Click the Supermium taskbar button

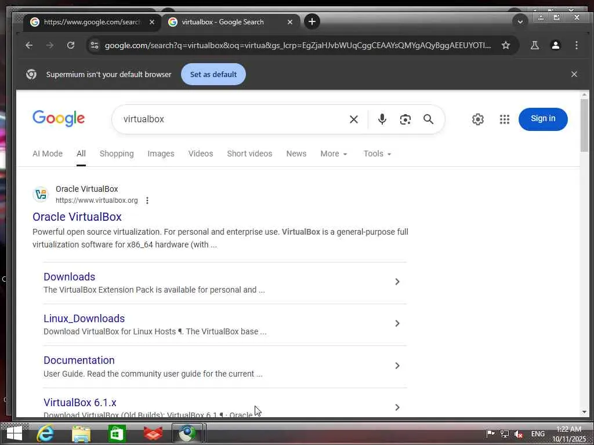point(187,433)
